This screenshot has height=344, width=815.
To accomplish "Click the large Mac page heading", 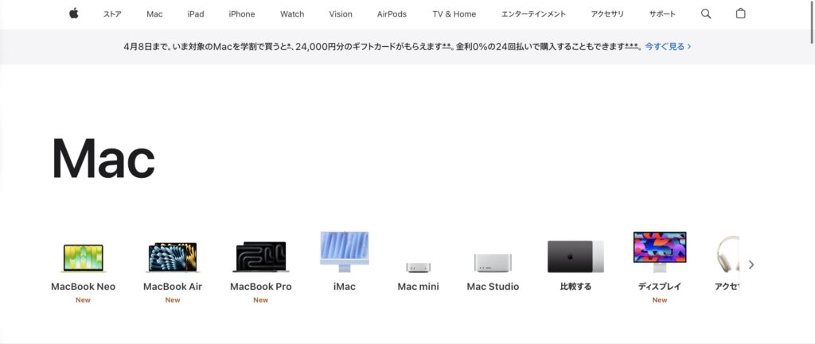I will pos(103,159).
